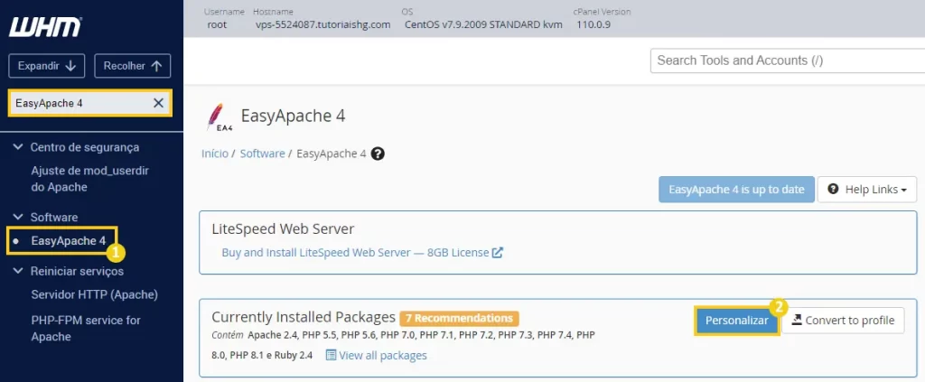Expand all sidebar menus with Expandir
This screenshot has width=925, height=382.
click(x=47, y=66)
